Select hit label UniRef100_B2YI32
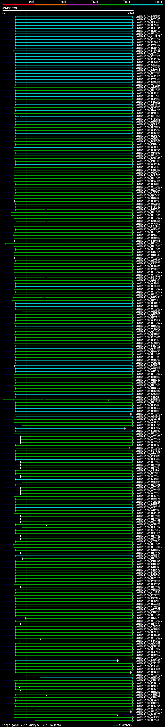 coord(148,451)
